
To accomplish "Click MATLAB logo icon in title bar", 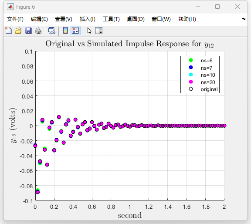I will pos(10,7).
